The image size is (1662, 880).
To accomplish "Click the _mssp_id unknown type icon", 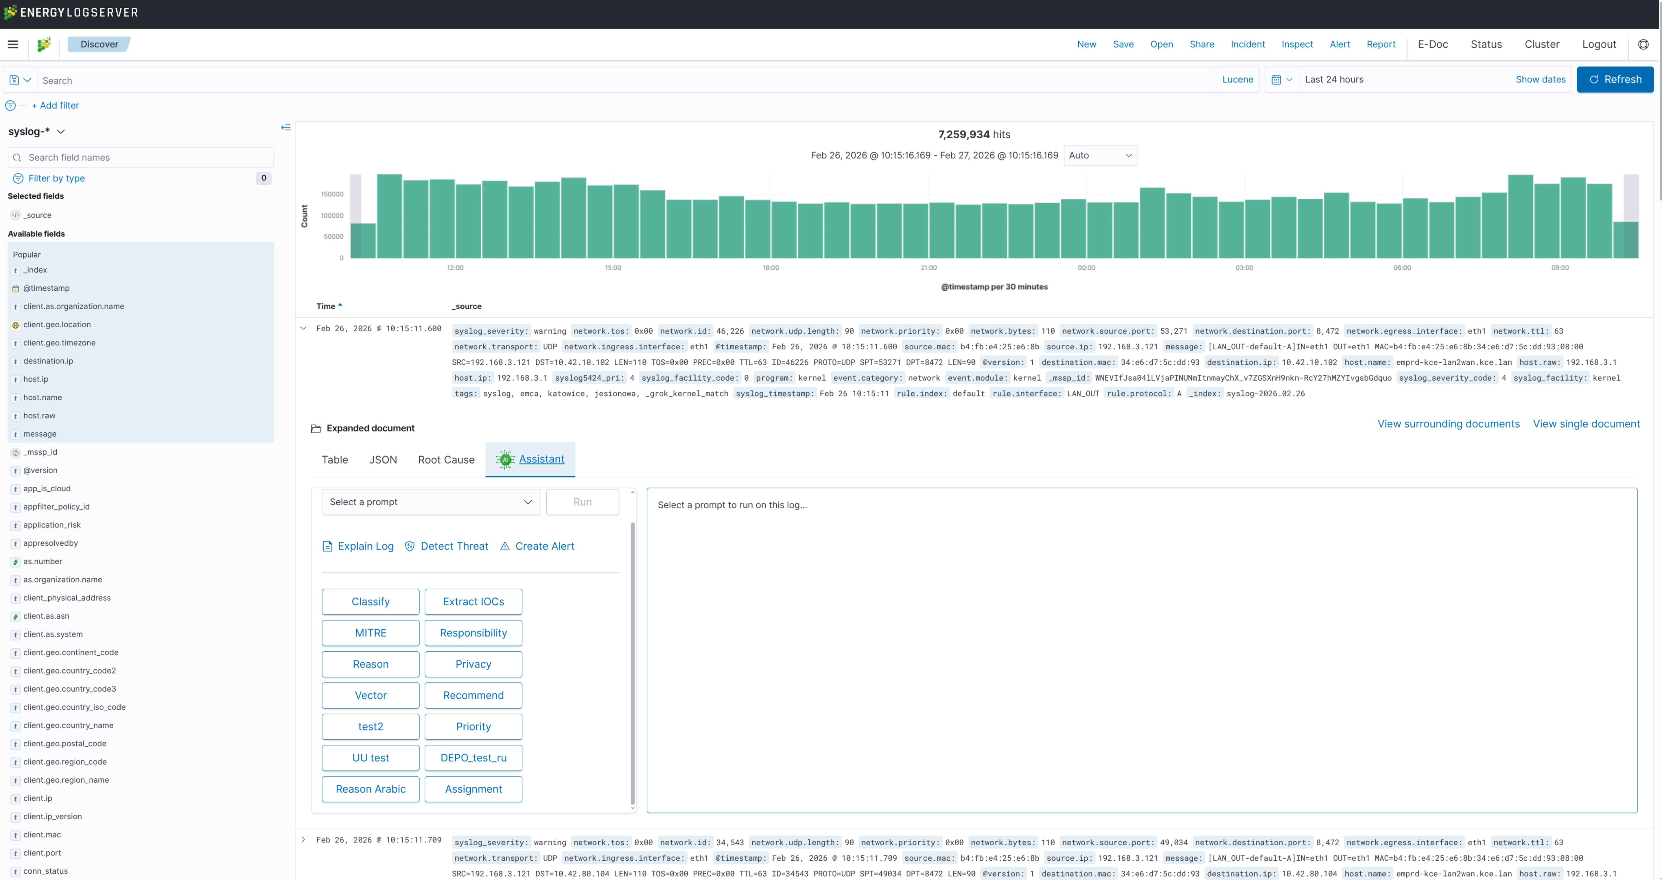I will [16, 453].
